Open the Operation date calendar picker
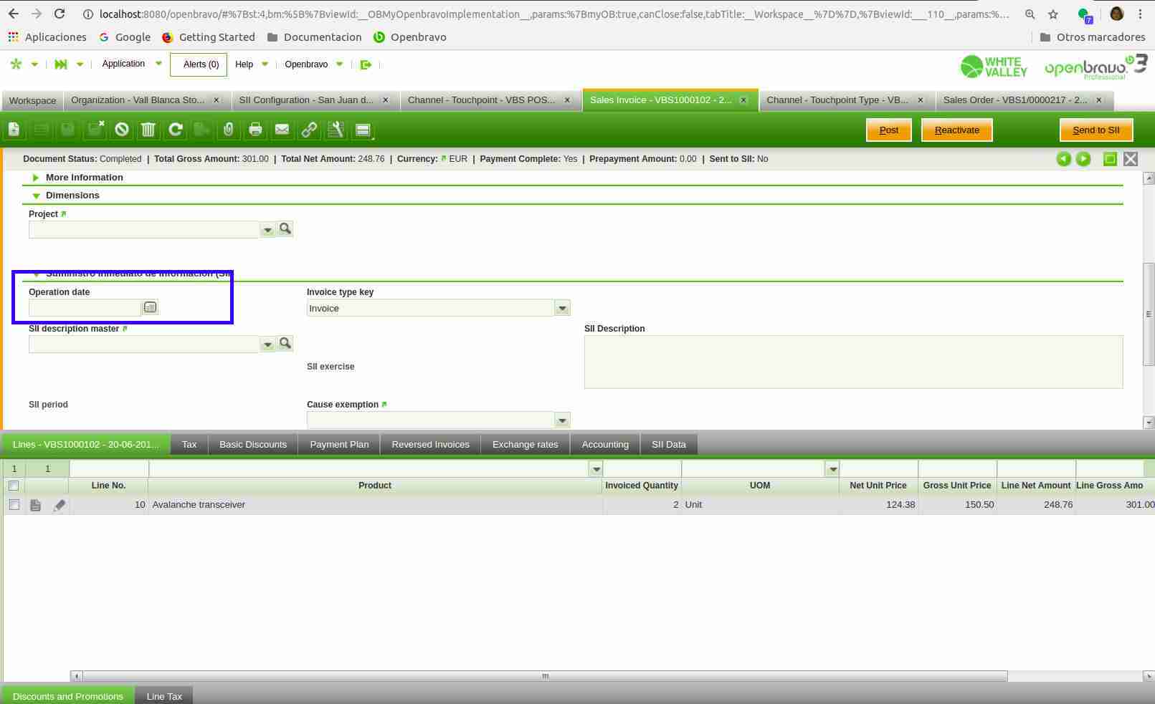Viewport: 1155px width, 704px height. (x=150, y=307)
